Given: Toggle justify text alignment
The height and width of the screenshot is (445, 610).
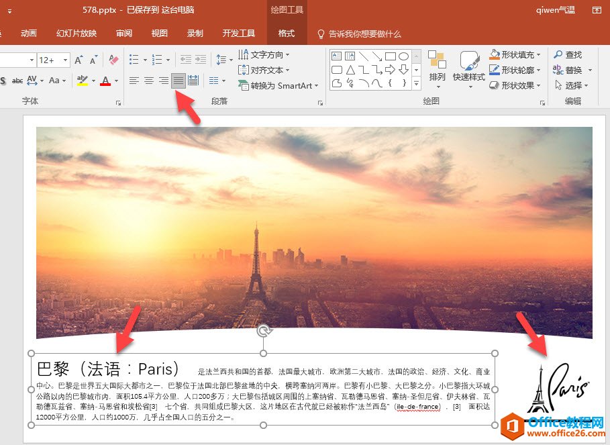Looking at the screenshot, I should click(x=178, y=81).
